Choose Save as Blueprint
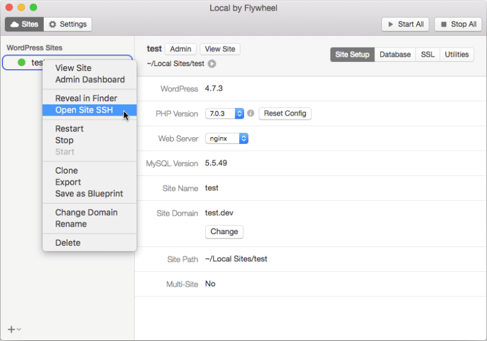The image size is (487, 341). click(89, 193)
